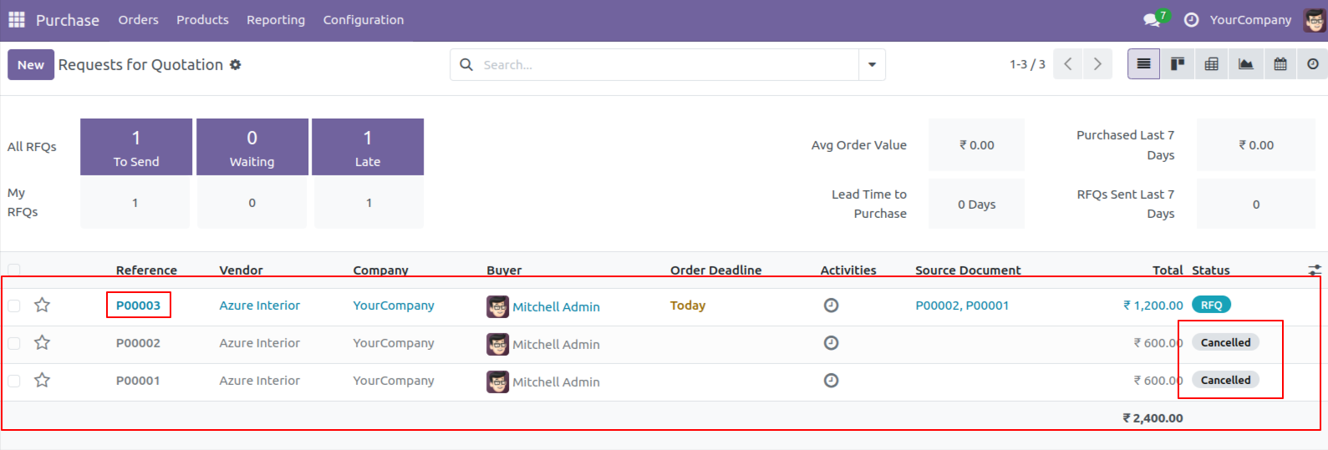1328x450 pixels.
Task: Star the P00001 order as favorite
Action: pyautogui.click(x=42, y=380)
